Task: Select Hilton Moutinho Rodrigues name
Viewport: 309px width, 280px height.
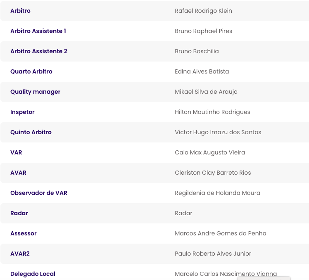Action: (x=212, y=112)
